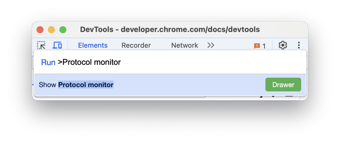
Task: Activate the inspect element picker icon
Action: pos(41,45)
